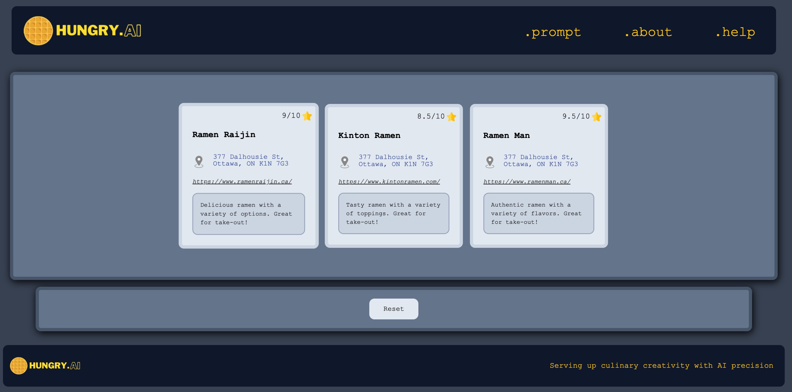
Task: Click the waffle logo in the header
Action: click(38, 31)
